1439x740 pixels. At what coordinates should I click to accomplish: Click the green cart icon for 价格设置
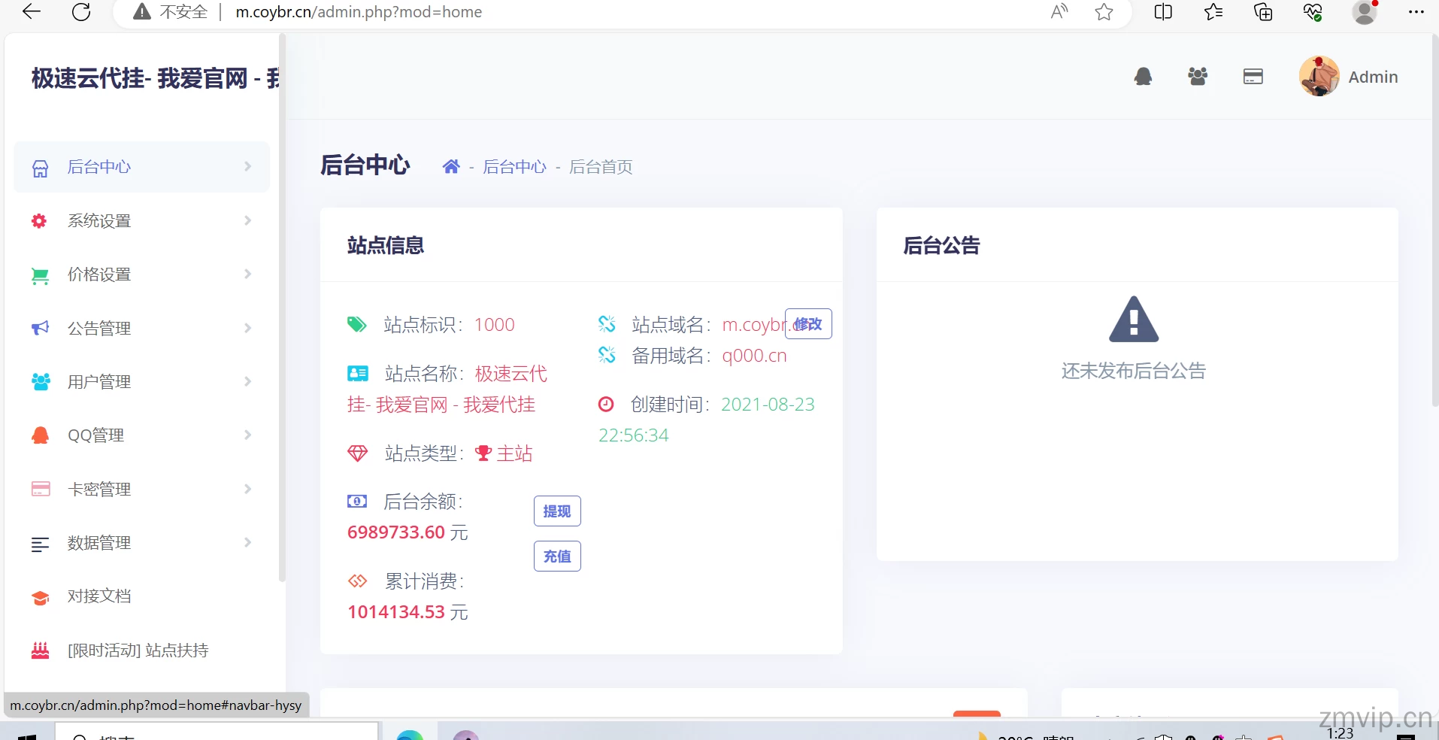(40, 276)
